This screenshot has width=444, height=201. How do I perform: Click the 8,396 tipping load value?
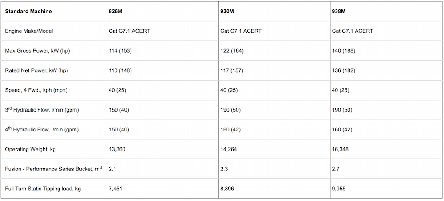(227, 189)
